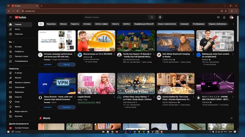Select the Ситкомы filter chip

(87, 24)
